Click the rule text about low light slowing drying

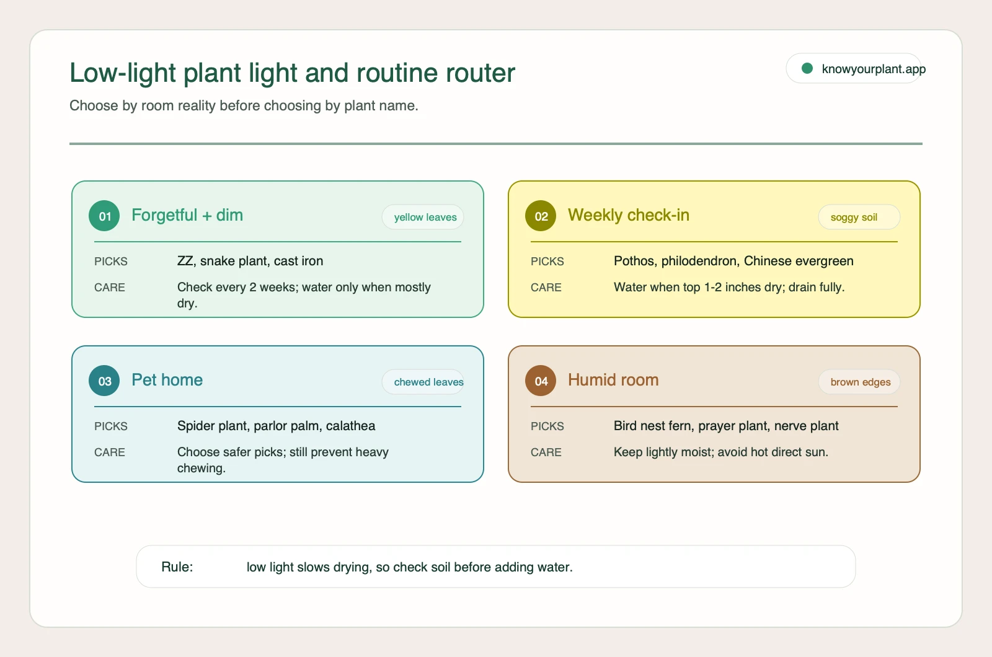(x=410, y=567)
